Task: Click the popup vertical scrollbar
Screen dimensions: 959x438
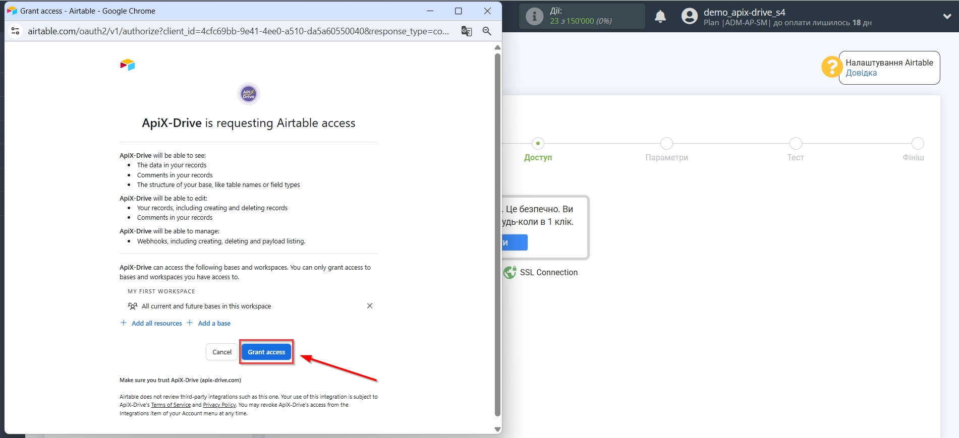Action: pyautogui.click(x=497, y=234)
